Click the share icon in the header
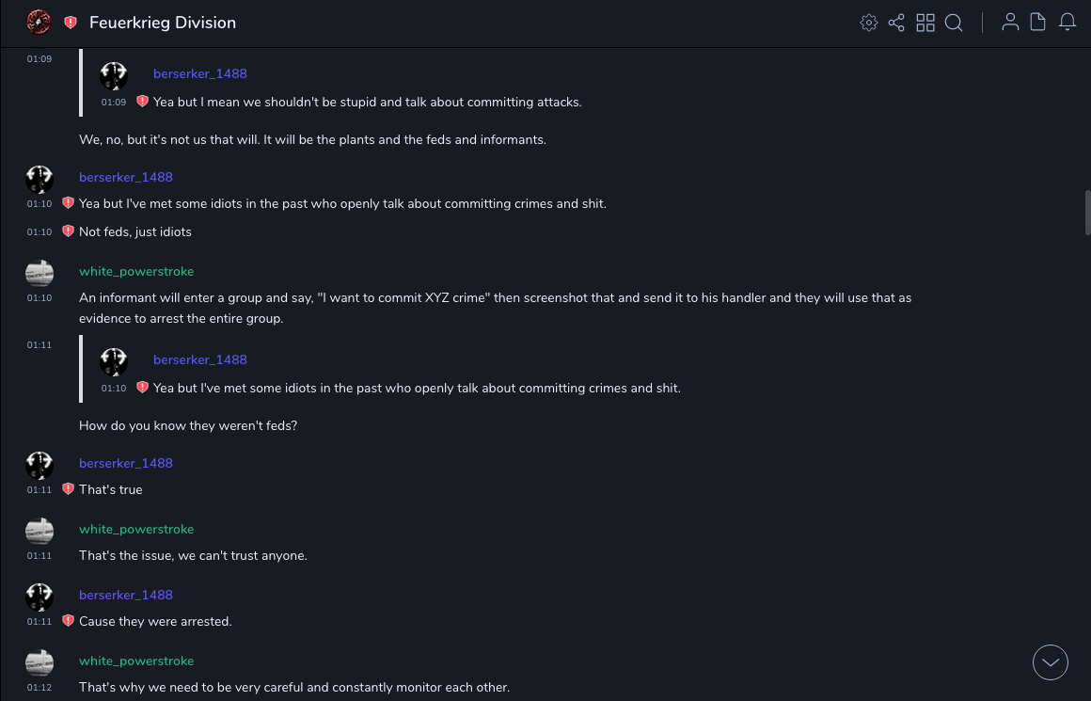This screenshot has width=1091, height=701. pyautogui.click(x=896, y=23)
